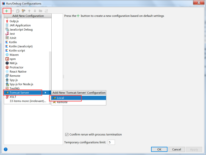Click the Jest icon

(7, 34)
